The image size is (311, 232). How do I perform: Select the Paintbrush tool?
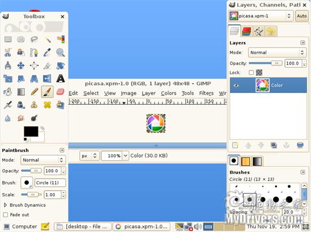[47, 92]
